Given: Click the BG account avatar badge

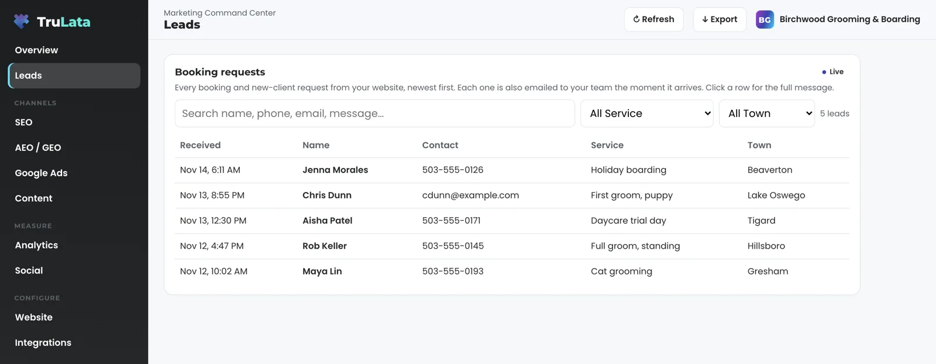Looking at the screenshot, I should click(x=765, y=19).
